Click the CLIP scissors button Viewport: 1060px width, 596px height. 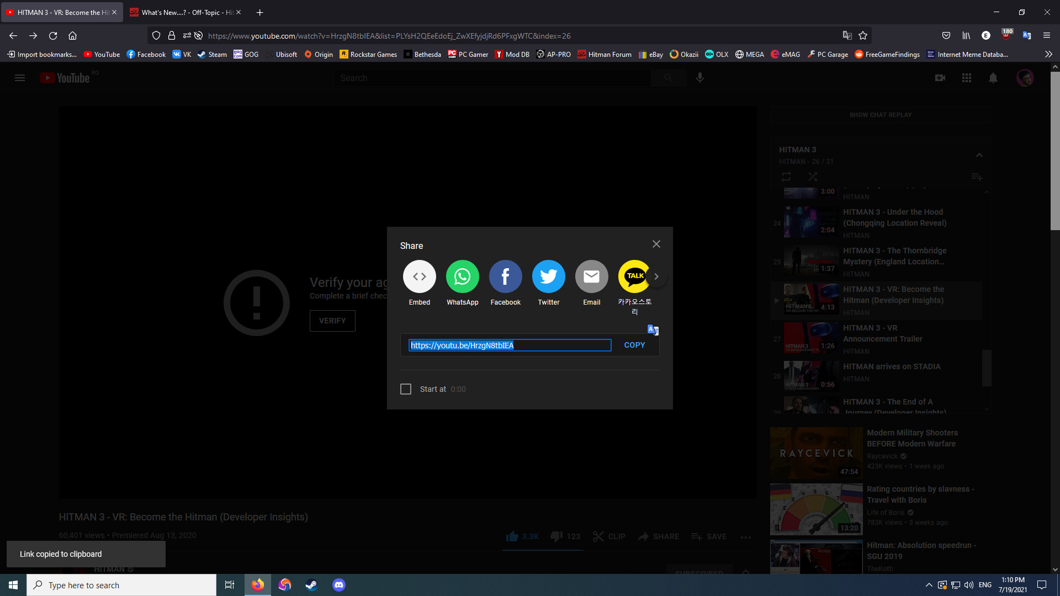609,536
